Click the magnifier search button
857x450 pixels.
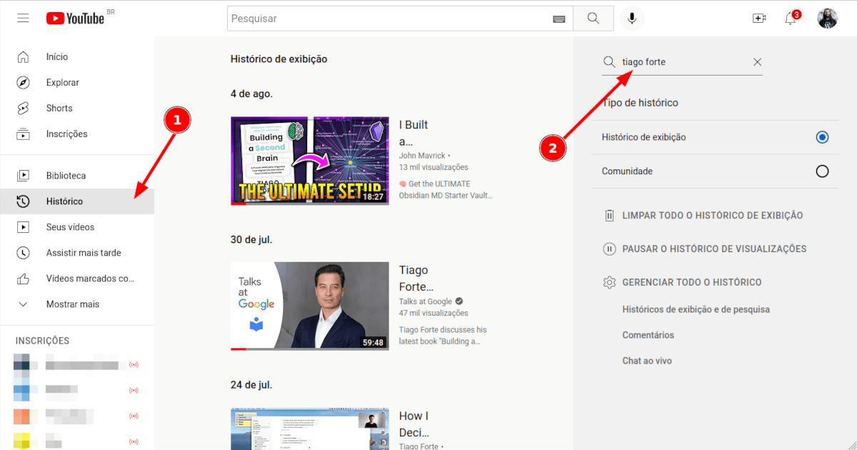[x=593, y=19]
